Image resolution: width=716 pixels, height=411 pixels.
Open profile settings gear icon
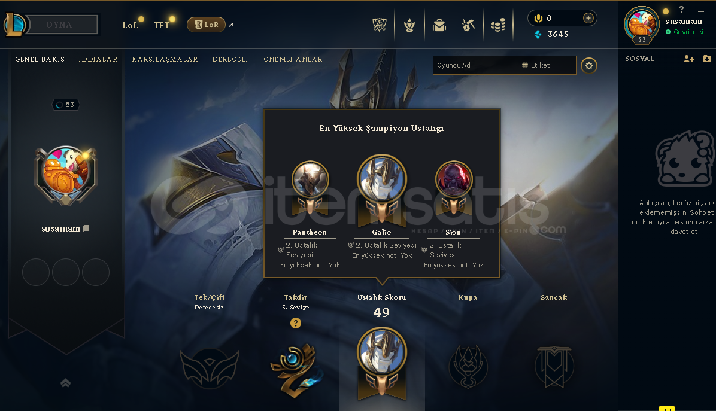pos(589,66)
